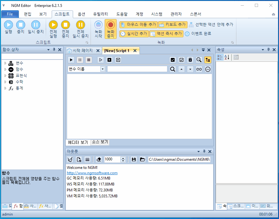Expand the 수학 tree node
The width and height of the screenshot is (279, 219).
pos(5,82)
